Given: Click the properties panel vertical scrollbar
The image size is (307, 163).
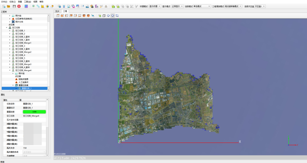Looking at the screenshot, I should (47, 128).
